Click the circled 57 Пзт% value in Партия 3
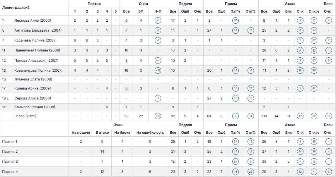 pos(235,161)
